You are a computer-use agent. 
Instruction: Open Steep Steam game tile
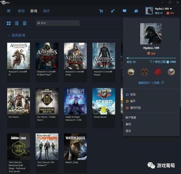104,107
